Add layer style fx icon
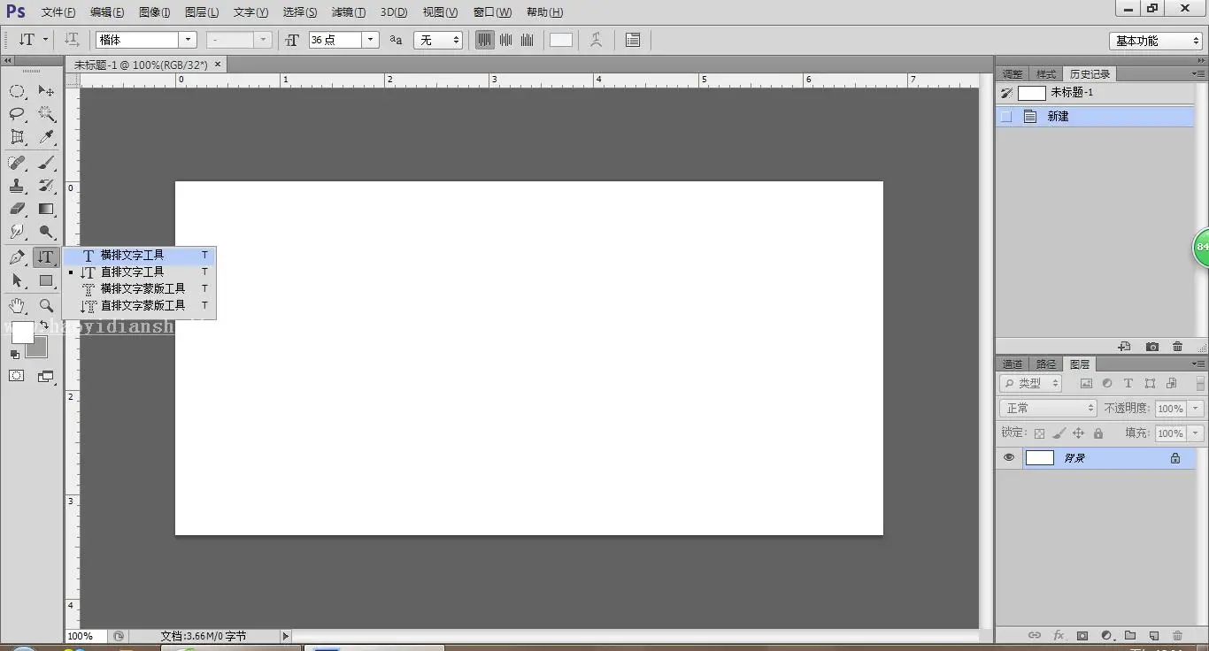Image resolution: width=1209 pixels, height=651 pixels. pyautogui.click(x=1059, y=635)
